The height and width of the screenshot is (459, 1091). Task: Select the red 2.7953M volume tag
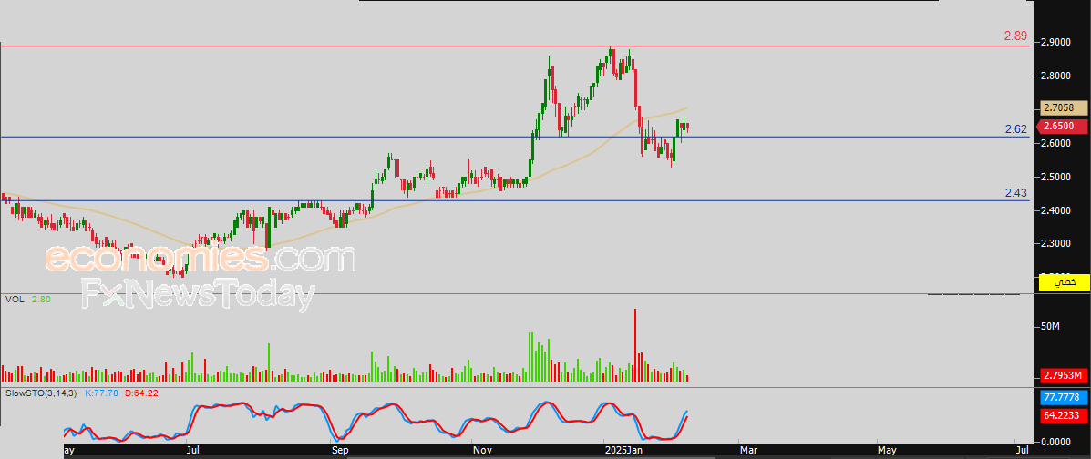tap(1063, 375)
